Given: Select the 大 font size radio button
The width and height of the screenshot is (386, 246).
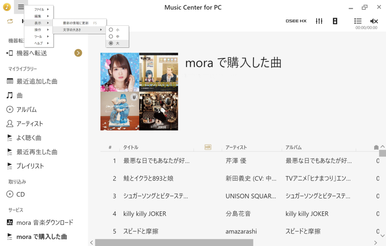Looking at the screenshot, I should [111, 43].
